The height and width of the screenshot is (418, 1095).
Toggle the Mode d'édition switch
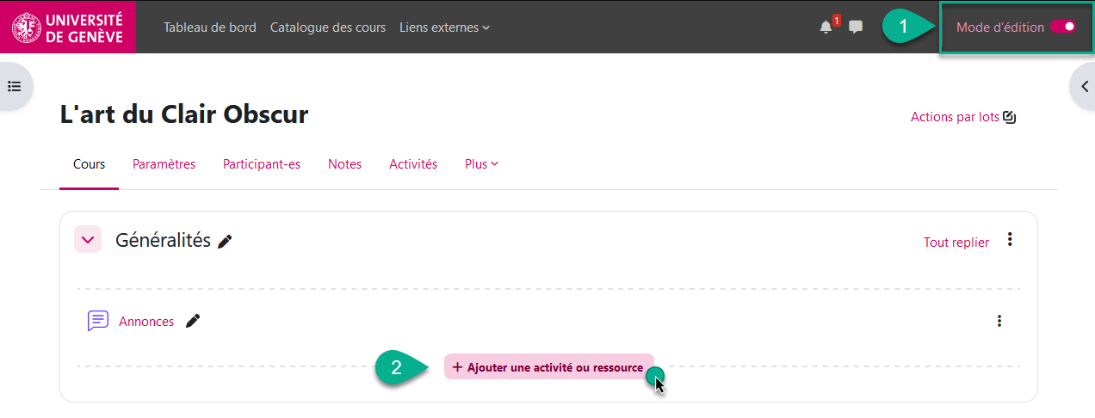point(1062,27)
